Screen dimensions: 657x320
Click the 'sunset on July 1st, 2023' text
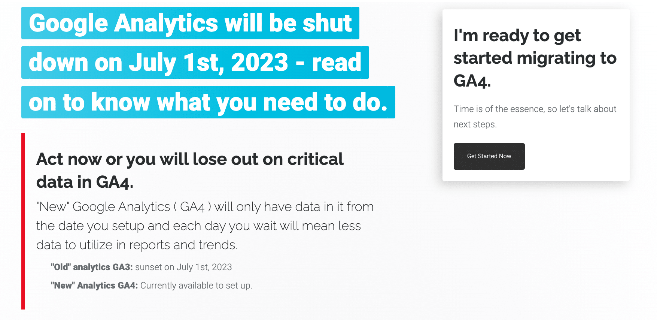coord(183,267)
